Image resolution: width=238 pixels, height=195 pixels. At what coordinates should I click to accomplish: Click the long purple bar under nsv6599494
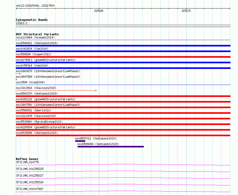coord(111,147)
